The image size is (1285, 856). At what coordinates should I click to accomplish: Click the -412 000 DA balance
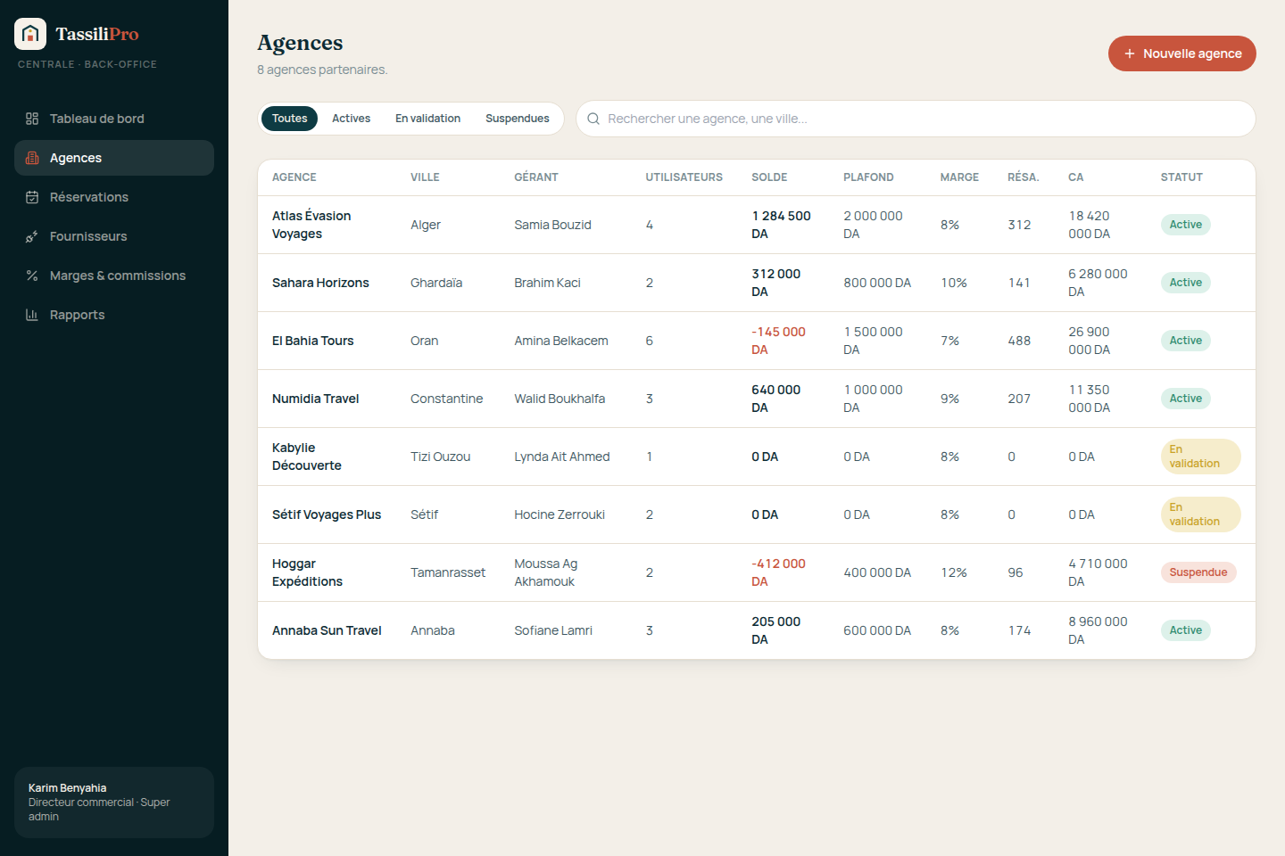tap(779, 572)
